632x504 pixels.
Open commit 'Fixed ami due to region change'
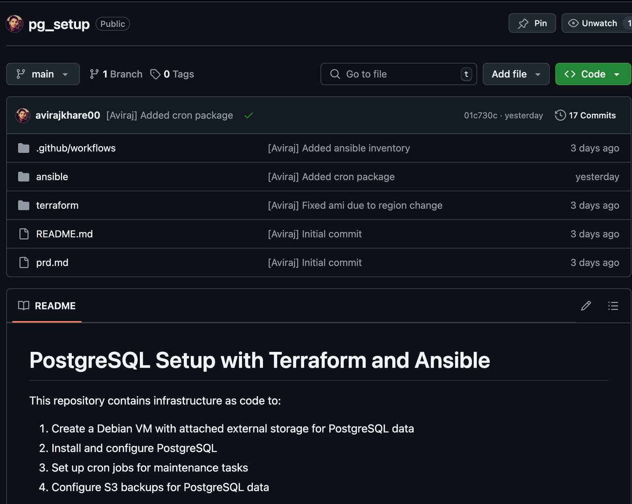pyautogui.click(x=355, y=205)
